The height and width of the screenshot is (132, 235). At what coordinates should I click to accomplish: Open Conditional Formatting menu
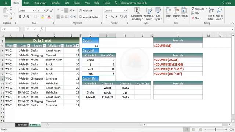[x=137, y=14]
